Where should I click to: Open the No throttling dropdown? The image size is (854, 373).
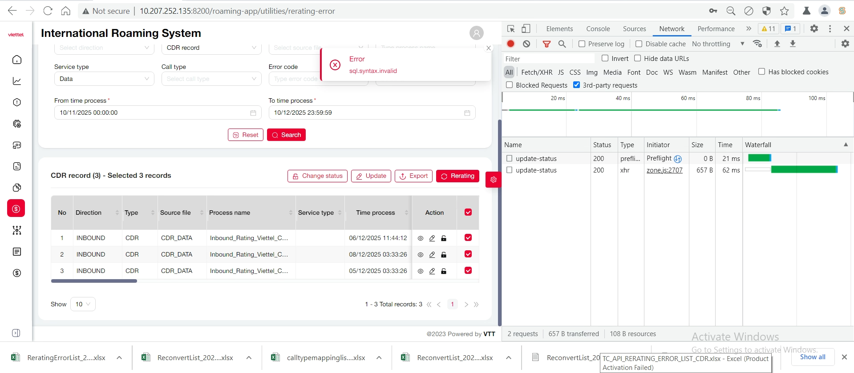717,44
